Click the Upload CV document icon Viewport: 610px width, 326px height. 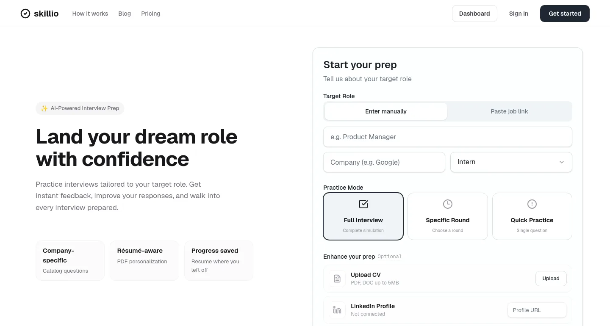coord(337,279)
